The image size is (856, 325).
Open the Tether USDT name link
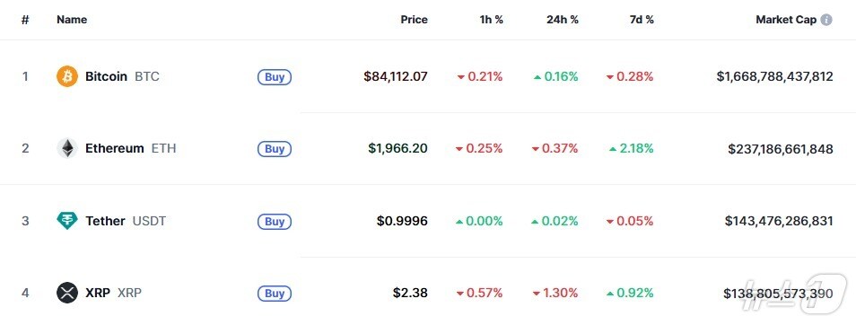point(126,221)
